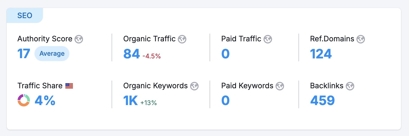
Task: Click Paid Keywords value 0
Action: coord(225,100)
